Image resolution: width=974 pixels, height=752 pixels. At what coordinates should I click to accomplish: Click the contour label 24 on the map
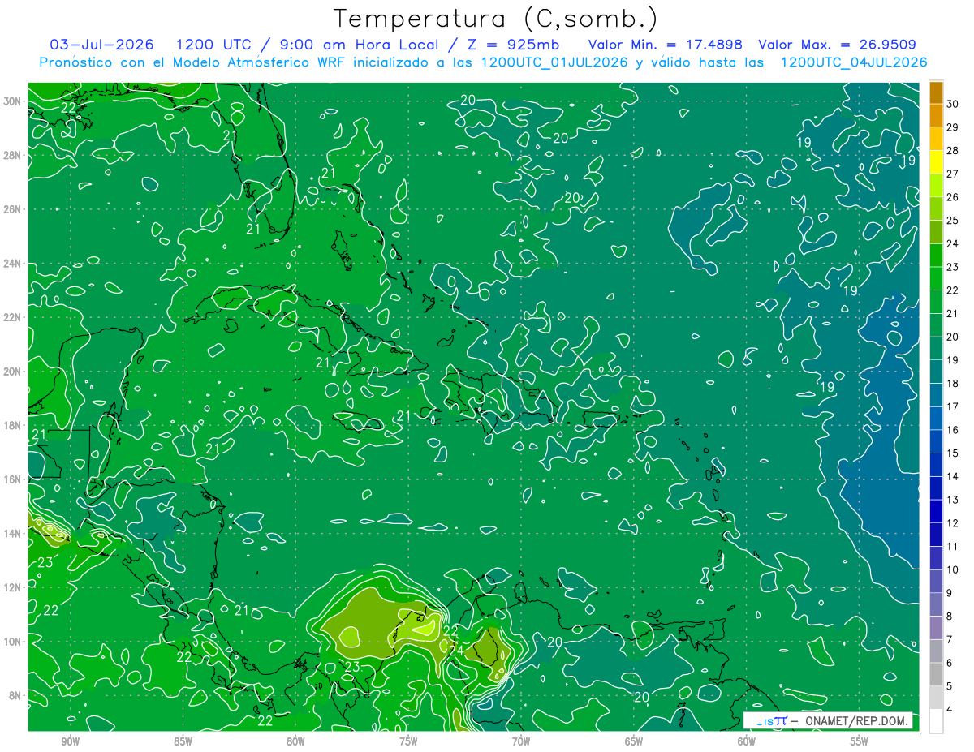455,650
